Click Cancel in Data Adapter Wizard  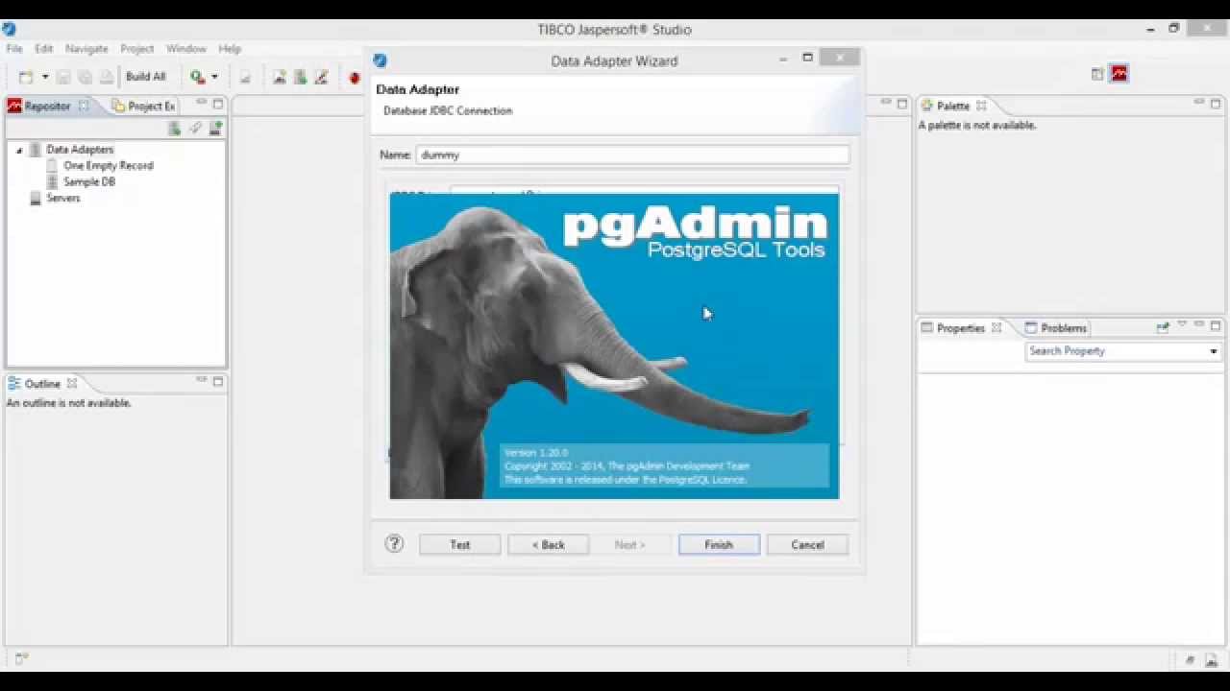pyautogui.click(x=807, y=544)
